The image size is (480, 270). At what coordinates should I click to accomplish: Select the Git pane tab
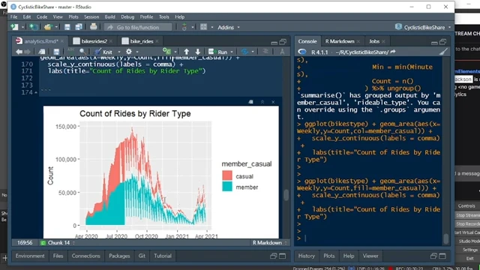(x=142, y=256)
